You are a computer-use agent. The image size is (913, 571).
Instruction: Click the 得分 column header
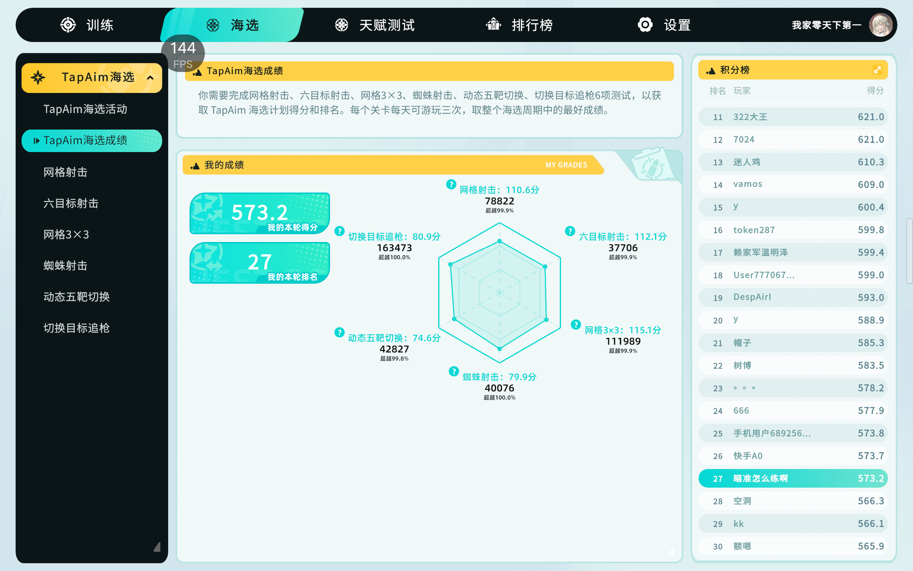pos(875,91)
